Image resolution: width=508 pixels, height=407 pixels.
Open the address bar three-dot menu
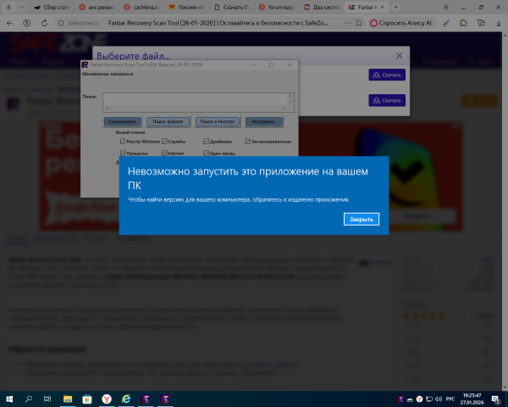[x=347, y=23]
